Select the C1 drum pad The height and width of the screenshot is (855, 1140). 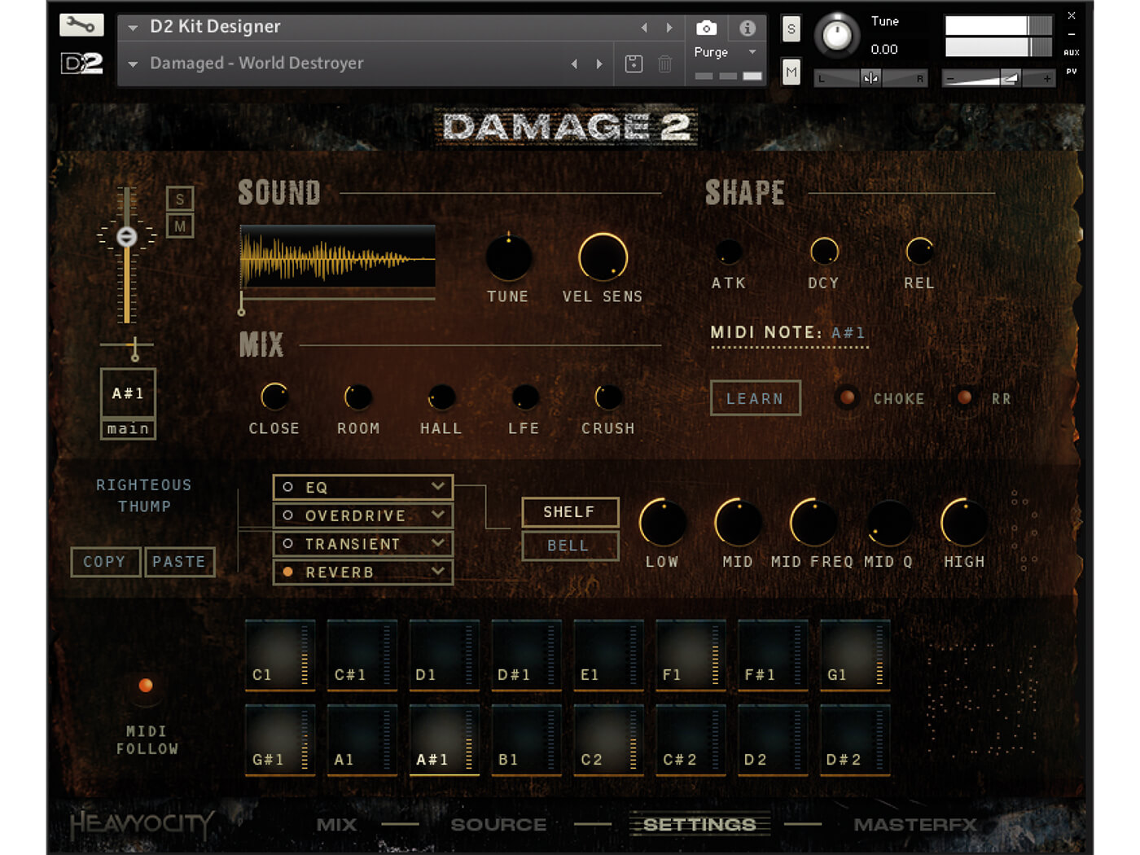click(x=280, y=655)
